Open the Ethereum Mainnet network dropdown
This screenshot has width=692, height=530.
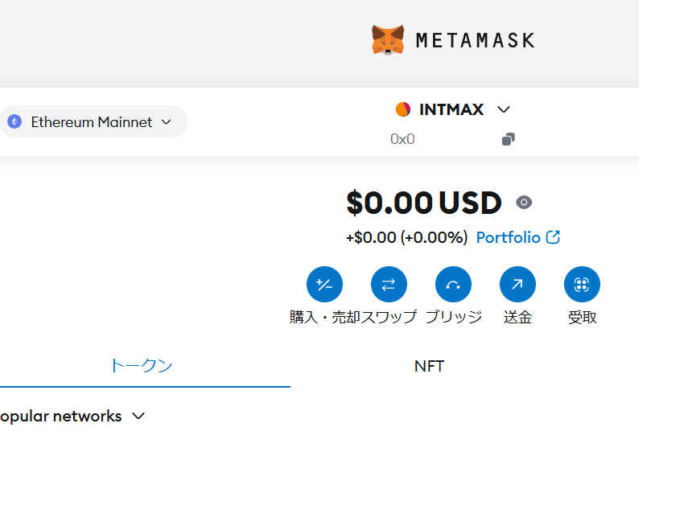pyautogui.click(x=93, y=121)
